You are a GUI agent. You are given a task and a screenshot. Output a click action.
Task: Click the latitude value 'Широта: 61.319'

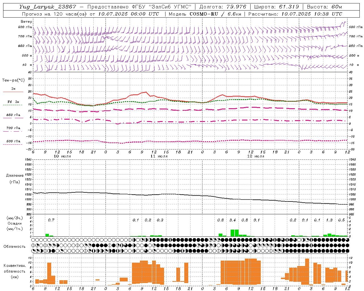point(276,7)
